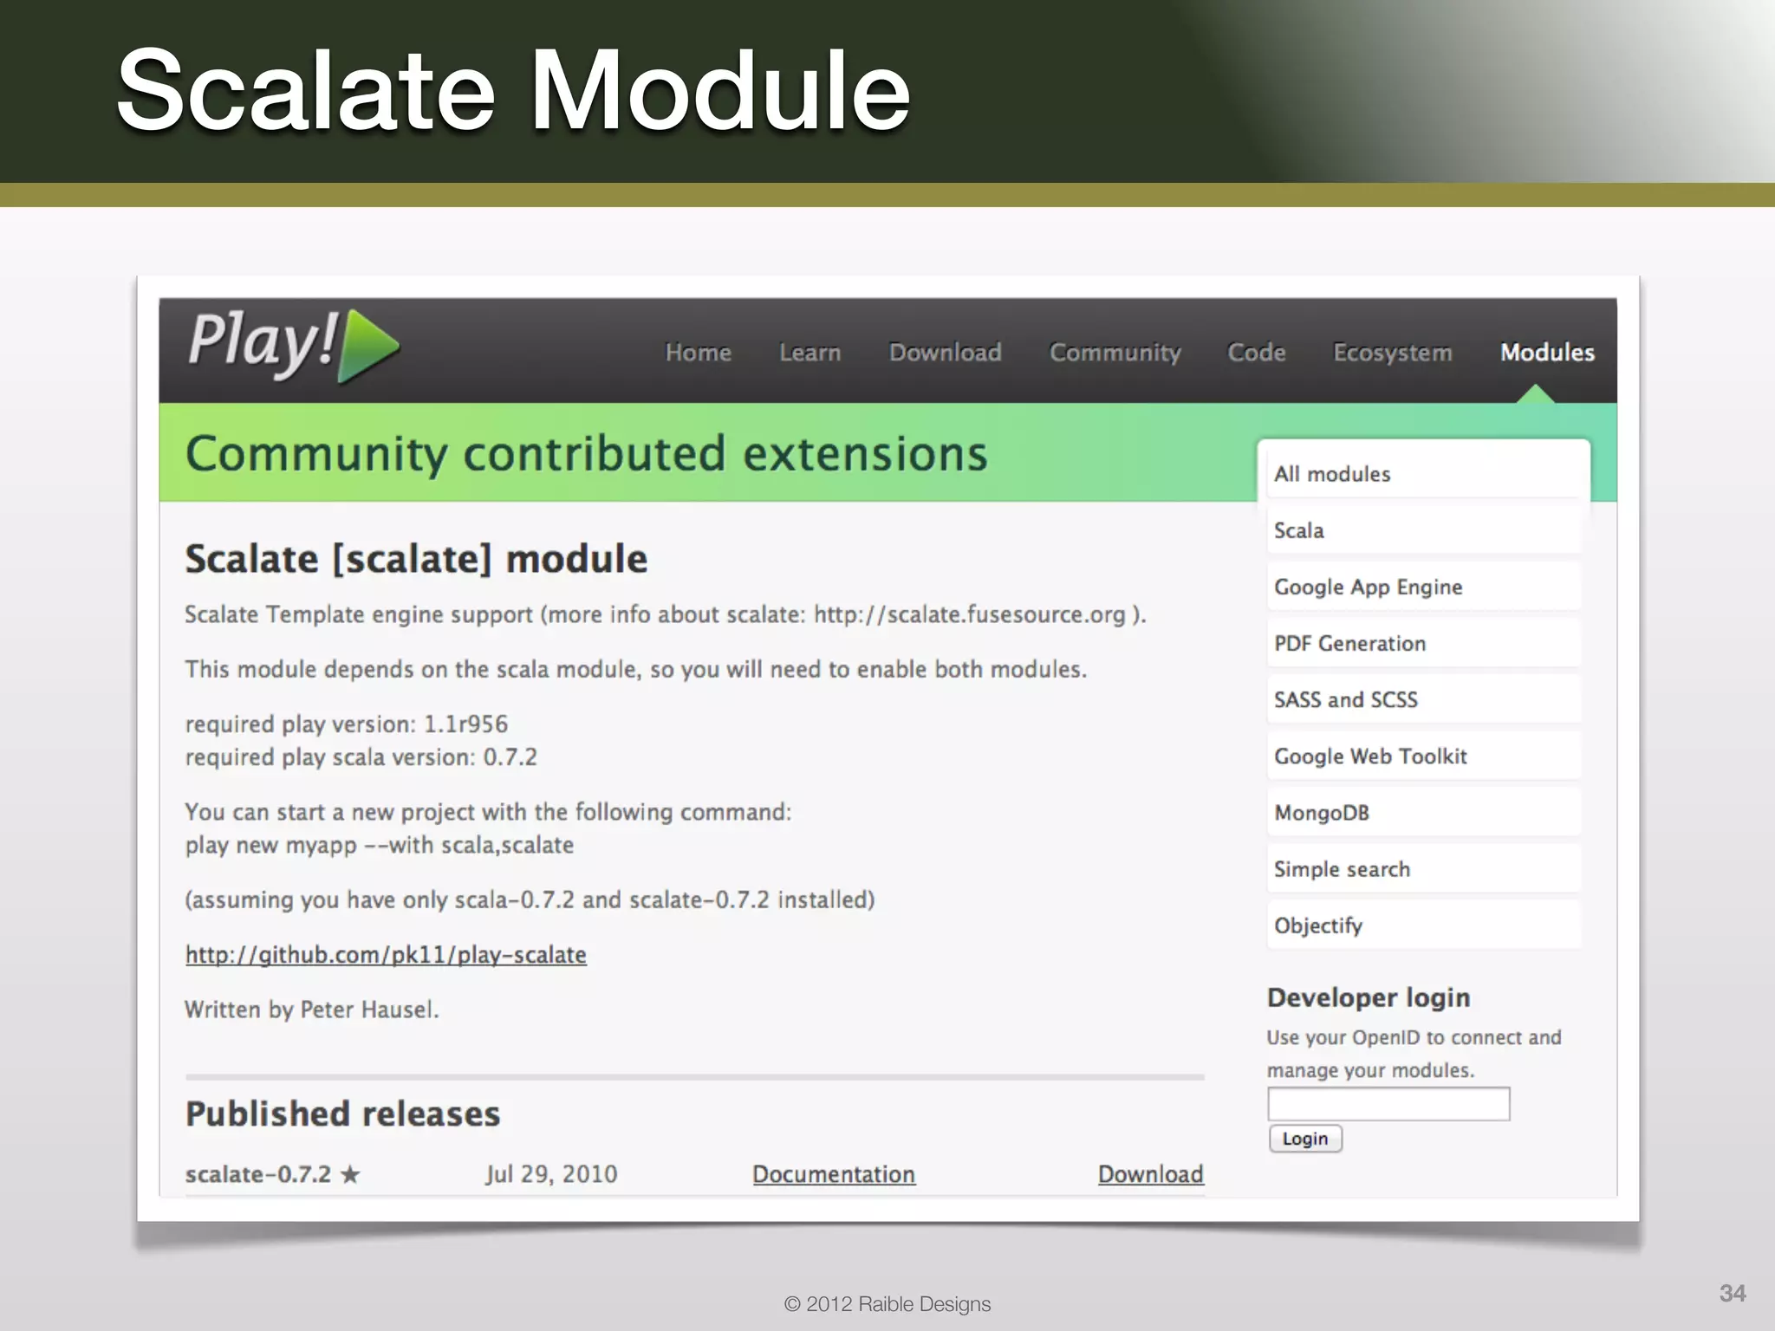1775x1331 pixels.
Task: Click the scalate-0.7.2 release name
Action: [x=258, y=1174]
